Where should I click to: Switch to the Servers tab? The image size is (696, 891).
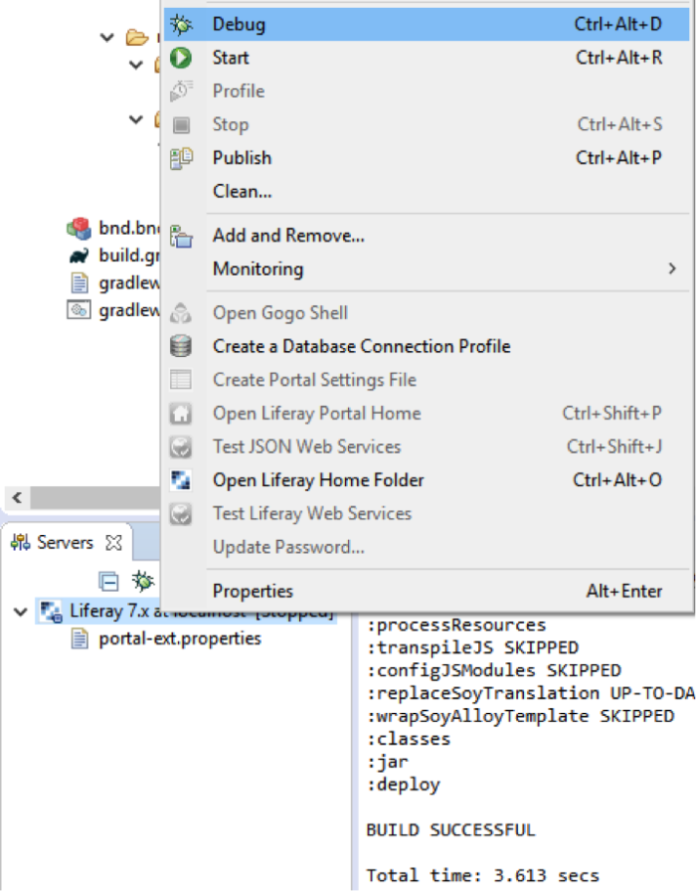point(65,543)
